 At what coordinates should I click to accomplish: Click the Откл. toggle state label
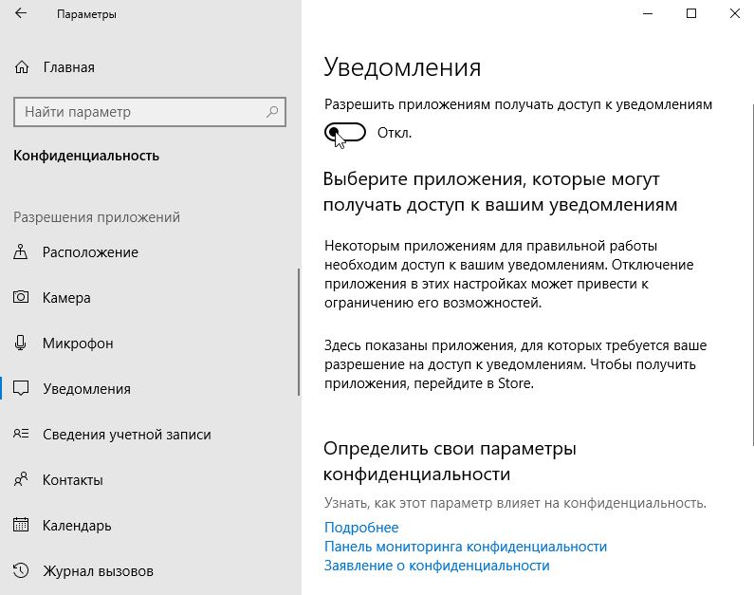point(395,133)
